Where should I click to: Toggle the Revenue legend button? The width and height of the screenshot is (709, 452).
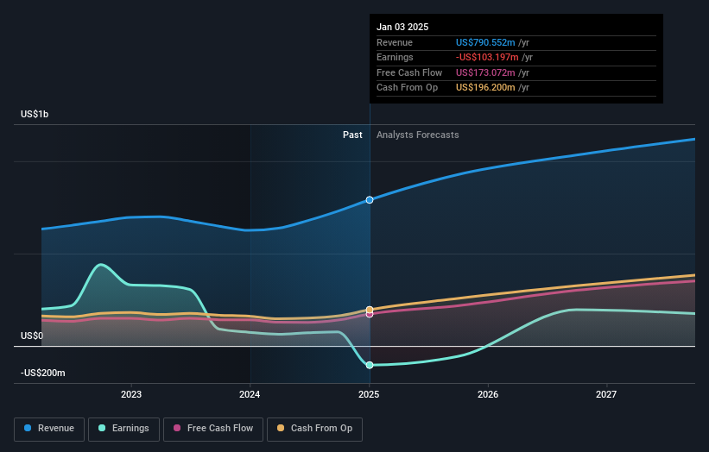point(49,429)
